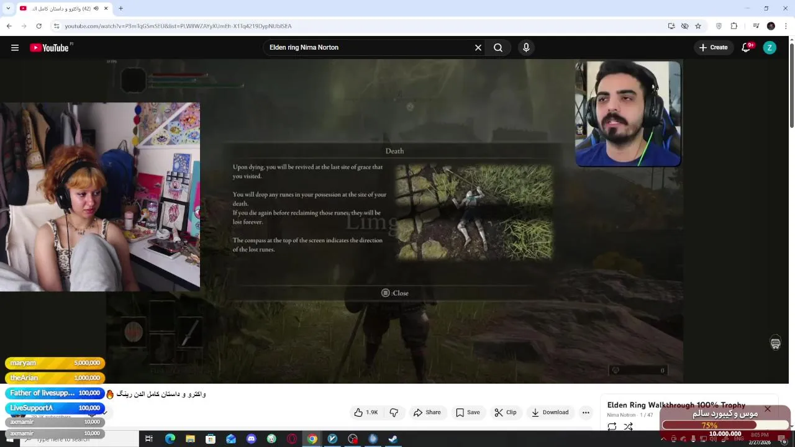Open Task View on the taskbar
This screenshot has height=447, width=795.
149,439
